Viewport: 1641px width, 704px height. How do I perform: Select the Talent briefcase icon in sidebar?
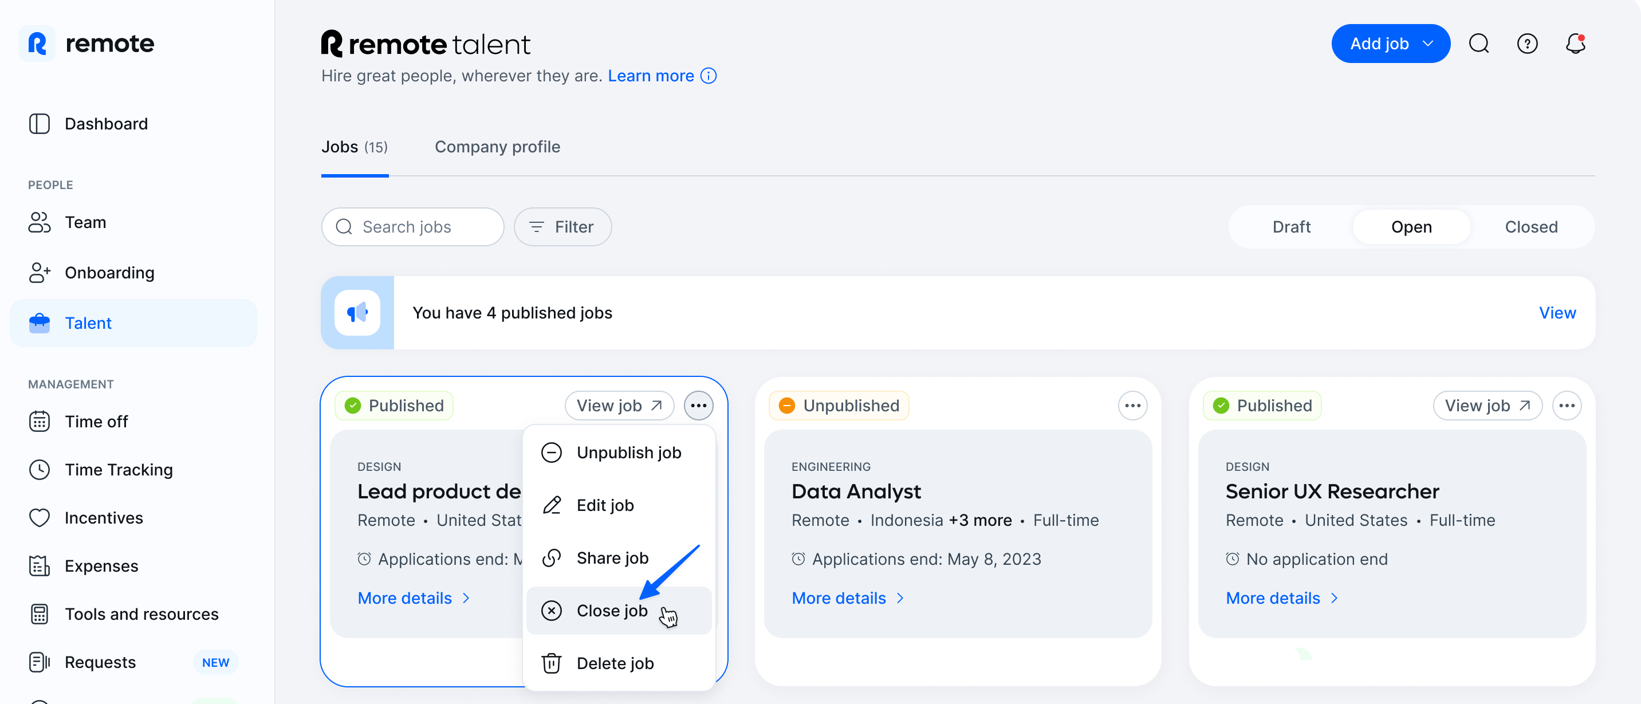[x=40, y=323]
